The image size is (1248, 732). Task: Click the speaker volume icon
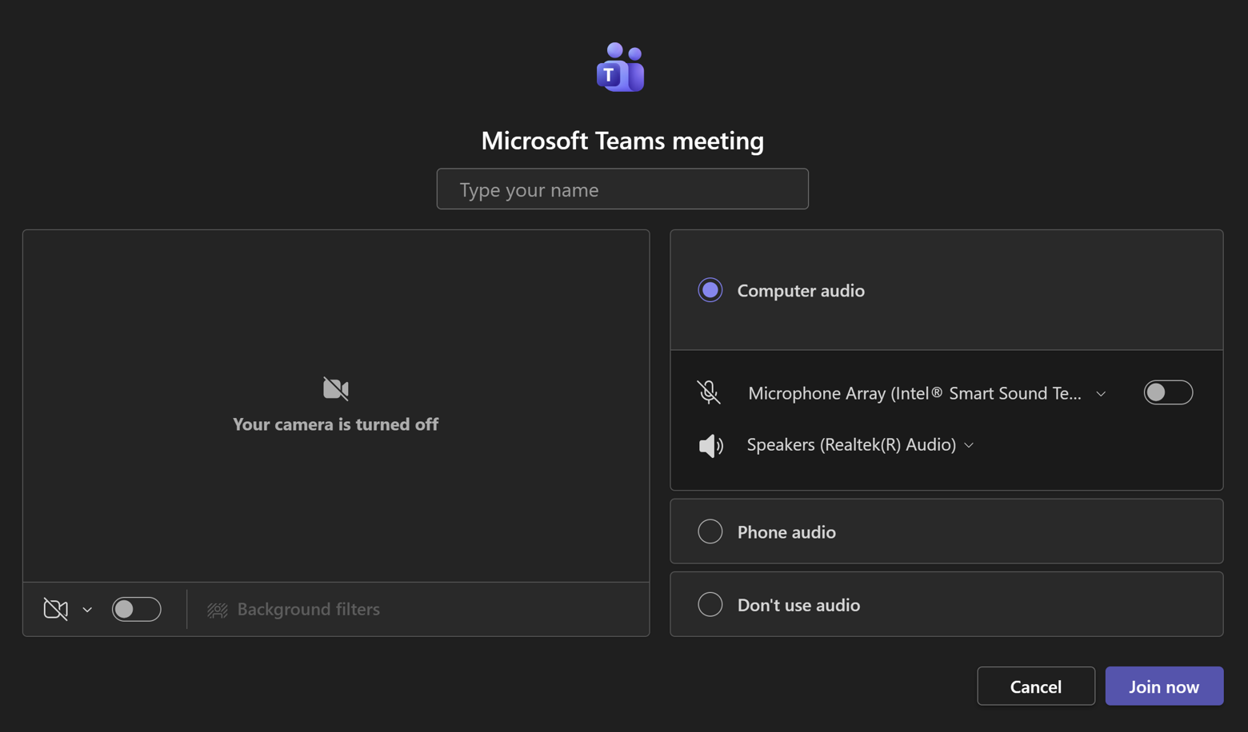(711, 445)
